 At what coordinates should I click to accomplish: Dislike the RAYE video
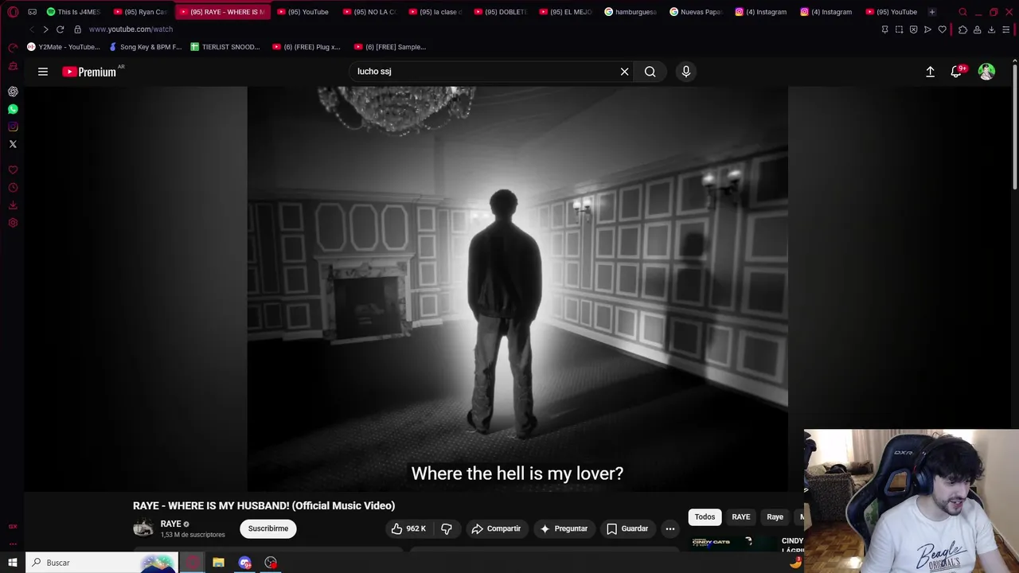(447, 528)
